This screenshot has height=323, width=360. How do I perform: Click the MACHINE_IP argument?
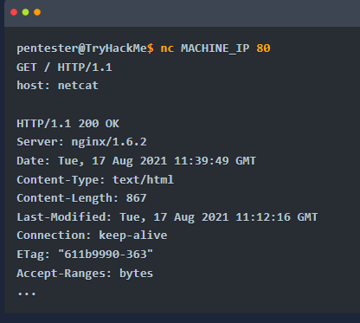[x=215, y=48]
